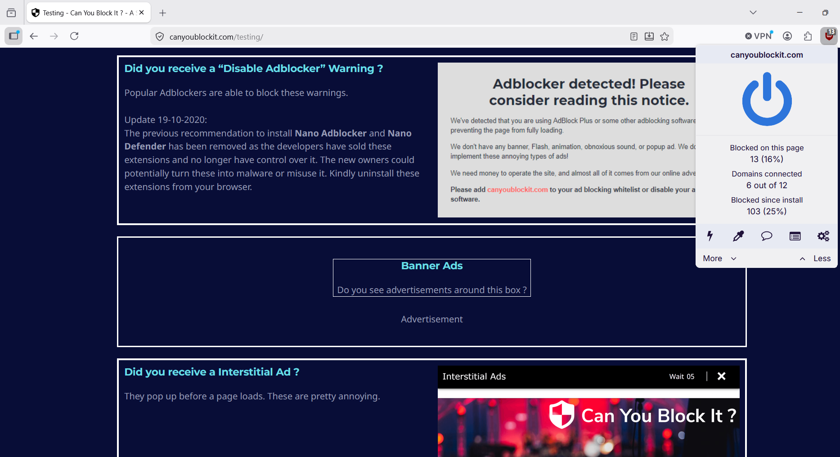The width and height of the screenshot is (840, 457).
Task: Click the 'Interstitial Ads' overlay title
Action: point(474,376)
